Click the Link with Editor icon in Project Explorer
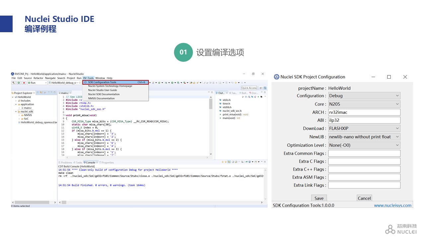This screenshot has height=239, width=425. coord(41,93)
